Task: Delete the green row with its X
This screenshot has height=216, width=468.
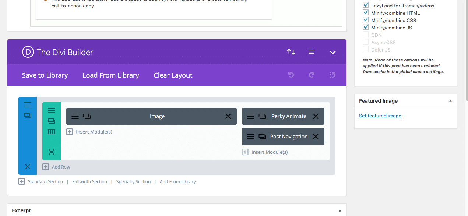Action: pyautogui.click(x=52, y=152)
